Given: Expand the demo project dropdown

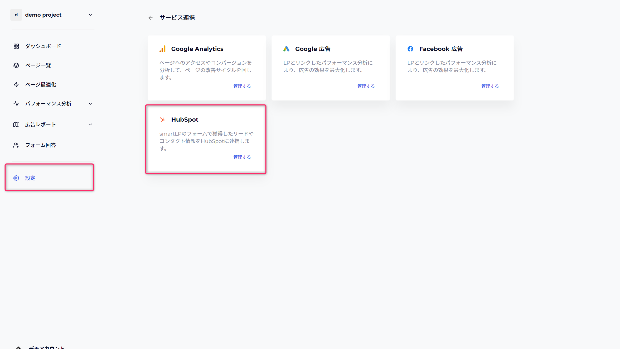Looking at the screenshot, I should pyautogui.click(x=90, y=15).
